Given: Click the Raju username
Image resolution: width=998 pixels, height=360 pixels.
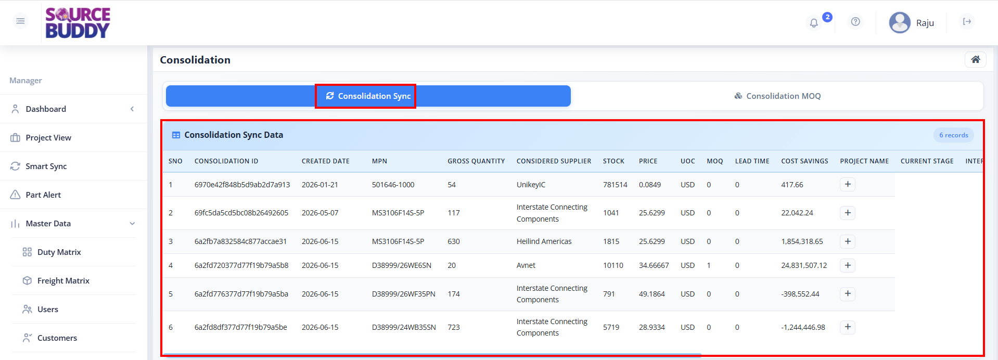Looking at the screenshot, I should 925,23.
